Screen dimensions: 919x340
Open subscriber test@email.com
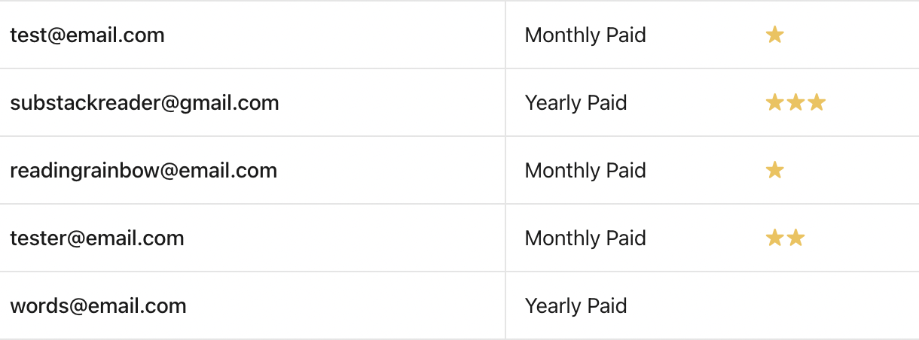[x=87, y=35]
